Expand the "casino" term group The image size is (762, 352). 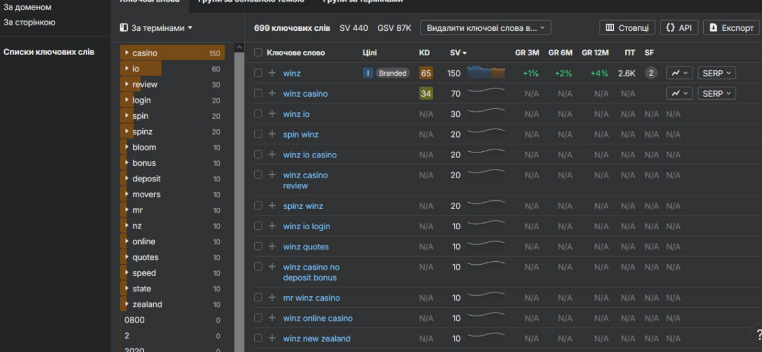pyautogui.click(x=127, y=53)
